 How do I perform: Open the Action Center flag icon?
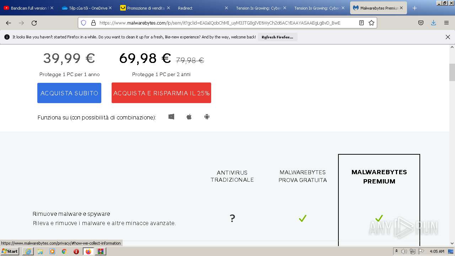(x=421, y=251)
